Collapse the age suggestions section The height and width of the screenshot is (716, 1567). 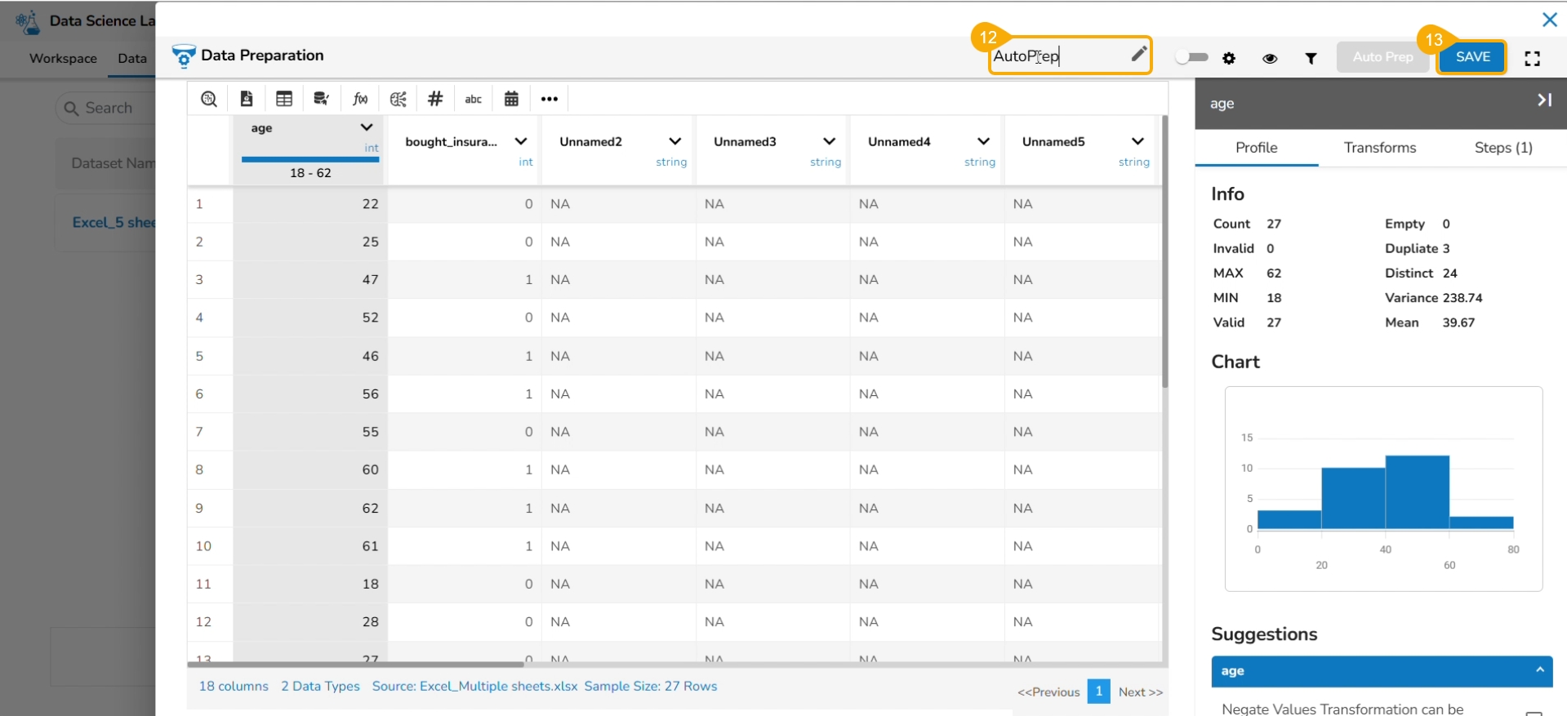pos(1539,670)
